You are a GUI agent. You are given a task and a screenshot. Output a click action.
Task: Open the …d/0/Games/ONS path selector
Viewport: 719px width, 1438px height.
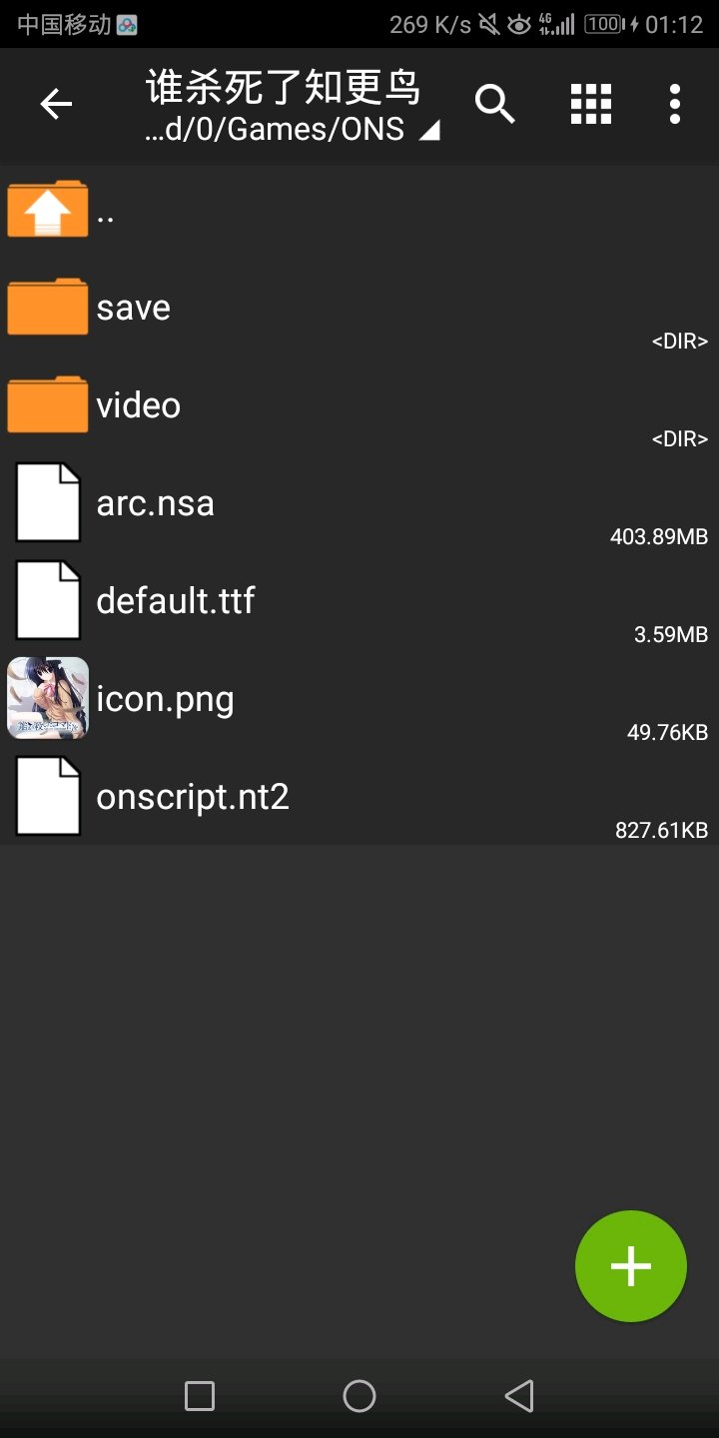coord(292,130)
